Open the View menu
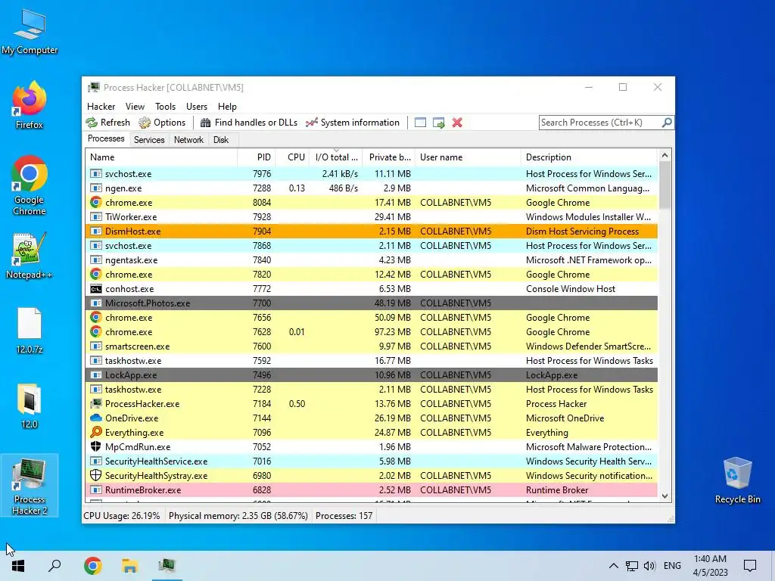 click(135, 106)
